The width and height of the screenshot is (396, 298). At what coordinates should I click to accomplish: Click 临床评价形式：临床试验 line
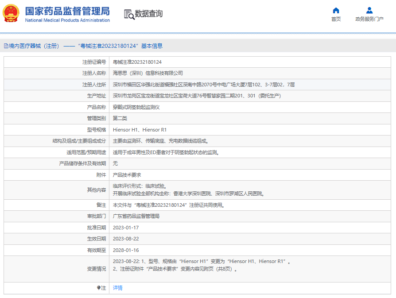pyautogui.click(x=140, y=186)
